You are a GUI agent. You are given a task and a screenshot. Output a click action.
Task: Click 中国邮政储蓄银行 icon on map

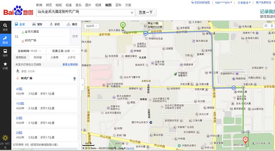(175, 74)
